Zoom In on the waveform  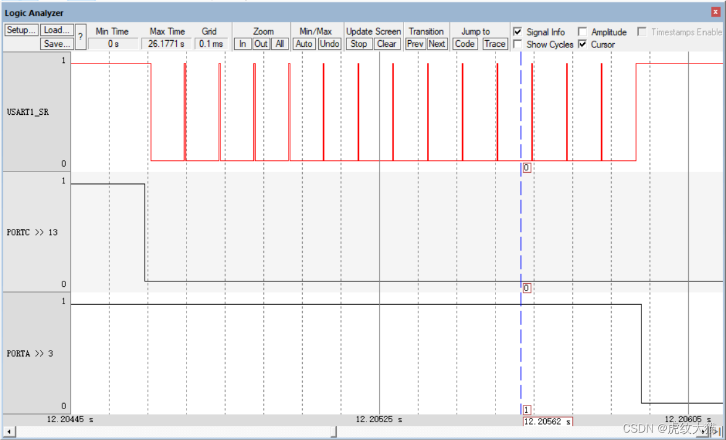point(243,44)
